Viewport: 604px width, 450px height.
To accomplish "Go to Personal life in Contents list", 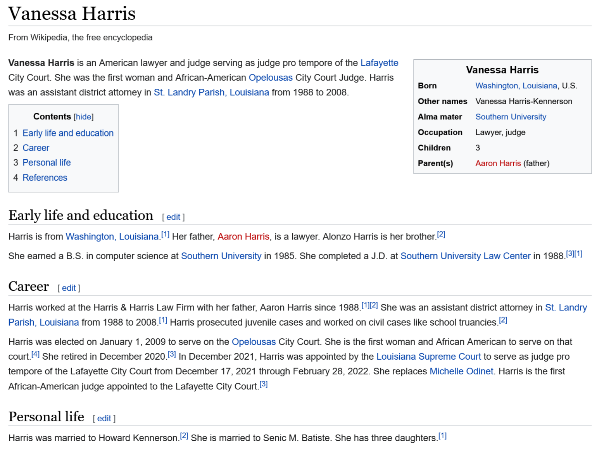I will pyautogui.click(x=47, y=162).
